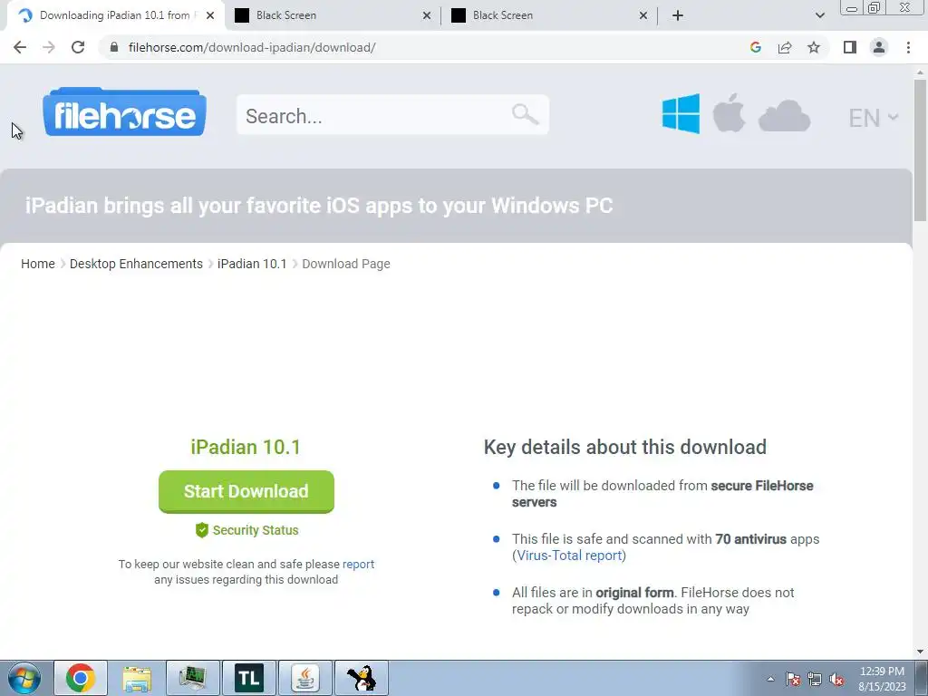Open Desktop Enhancements breadcrumb
The image size is (928, 696).
[x=136, y=264]
